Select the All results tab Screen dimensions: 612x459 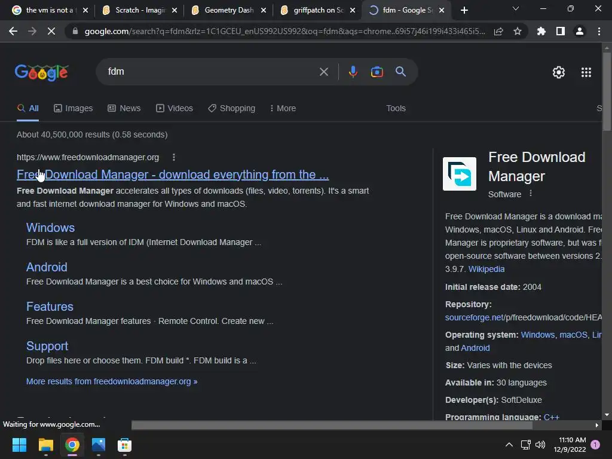tap(27, 108)
